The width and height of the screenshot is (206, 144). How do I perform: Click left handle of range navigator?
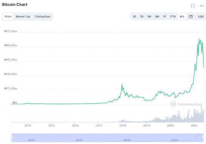[11, 137]
